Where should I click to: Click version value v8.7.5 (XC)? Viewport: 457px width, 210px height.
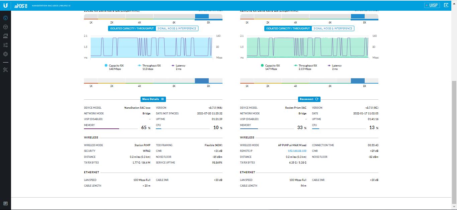[x=372, y=108]
